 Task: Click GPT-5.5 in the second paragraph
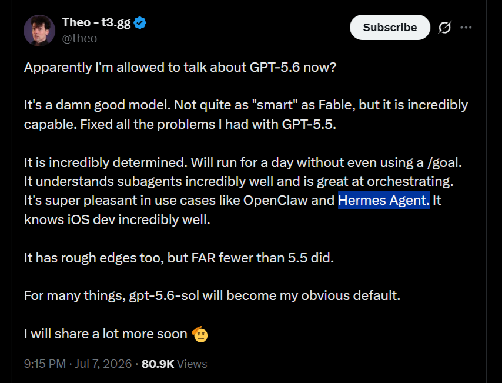(x=309, y=124)
